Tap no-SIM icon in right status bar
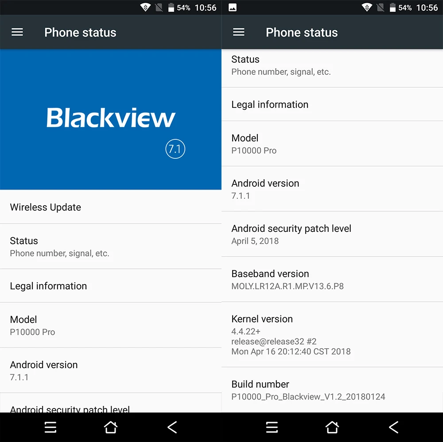443x442 pixels. pyautogui.click(x=381, y=8)
